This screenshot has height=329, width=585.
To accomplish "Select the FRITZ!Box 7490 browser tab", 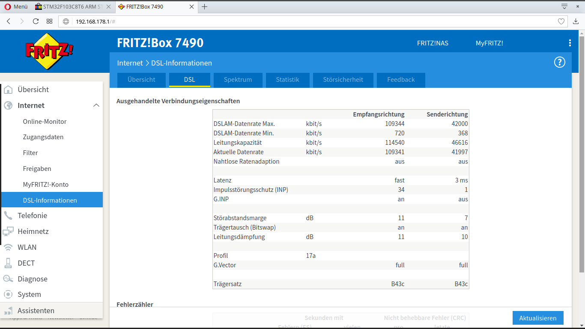I will pyautogui.click(x=156, y=6).
